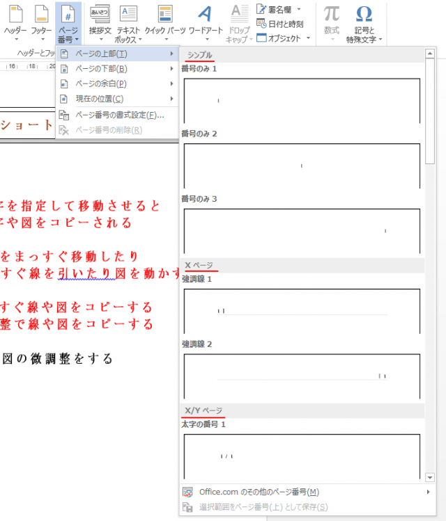Choose Office.com のその他のページ番号(M)
Viewport: 446px width, 521px height.
point(306,492)
